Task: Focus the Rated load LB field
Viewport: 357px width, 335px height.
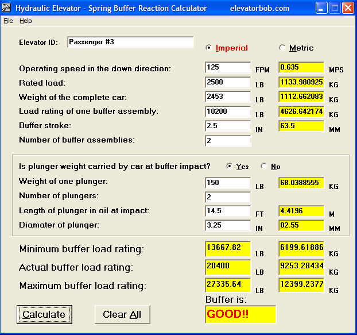Action: pyautogui.click(x=228, y=82)
